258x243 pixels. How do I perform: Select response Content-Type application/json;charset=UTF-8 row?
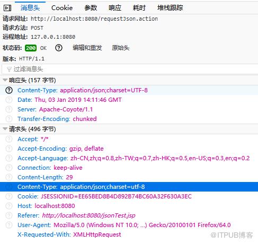pos(129,90)
